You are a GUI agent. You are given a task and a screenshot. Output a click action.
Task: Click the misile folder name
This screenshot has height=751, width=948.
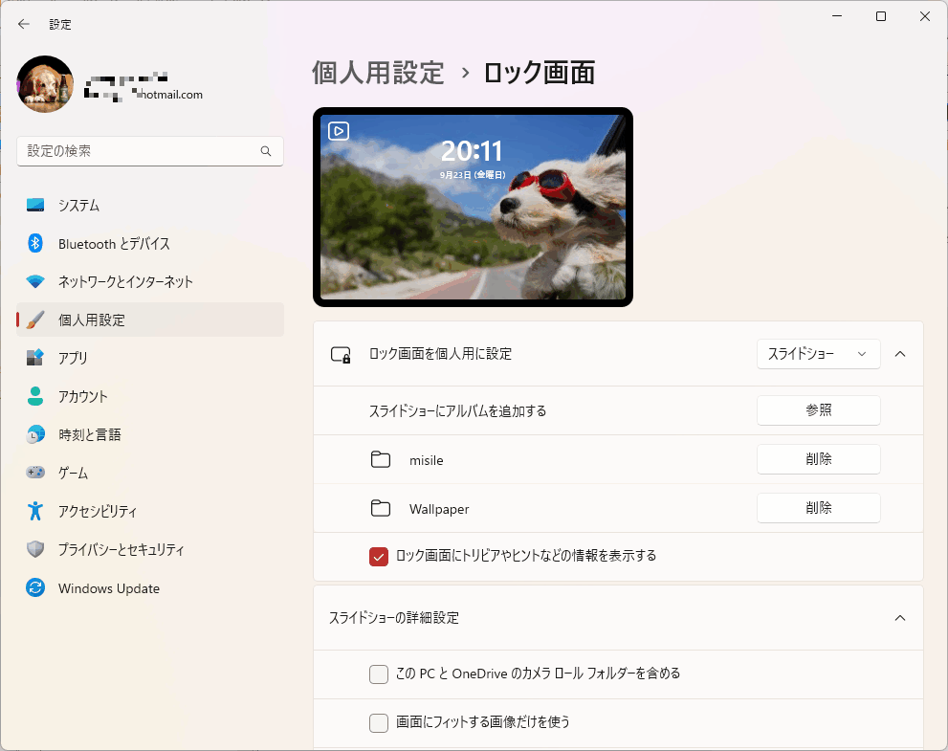pyautogui.click(x=427, y=460)
